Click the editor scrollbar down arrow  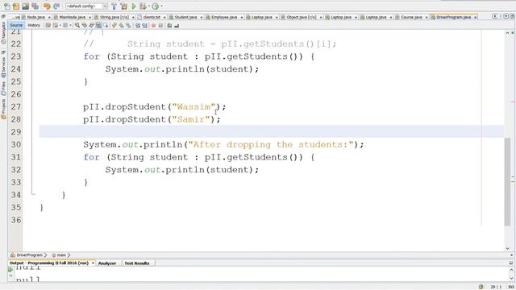[x=507, y=249]
